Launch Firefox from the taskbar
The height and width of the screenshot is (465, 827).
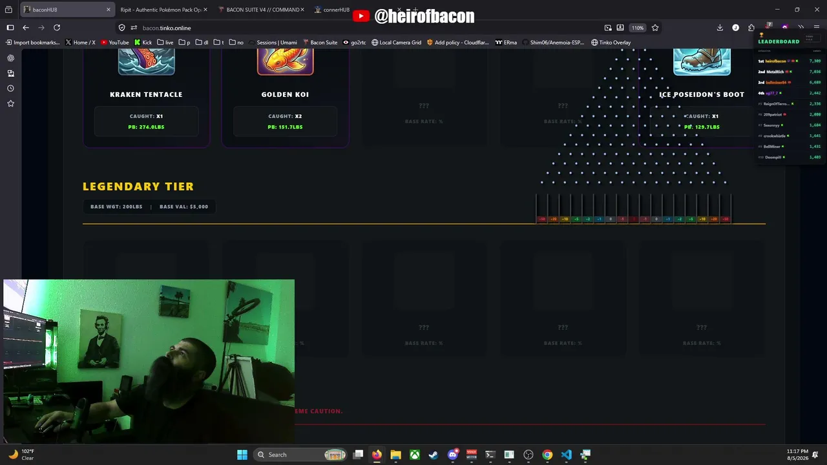click(x=377, y=455)
